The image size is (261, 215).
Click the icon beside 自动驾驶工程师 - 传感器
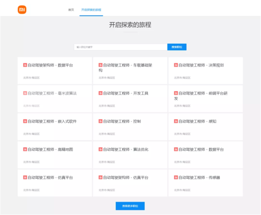[176, 178]
